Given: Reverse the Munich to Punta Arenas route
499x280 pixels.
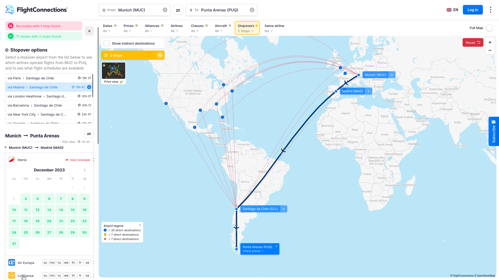Looking at the screenshot, I should pos(89,134).
